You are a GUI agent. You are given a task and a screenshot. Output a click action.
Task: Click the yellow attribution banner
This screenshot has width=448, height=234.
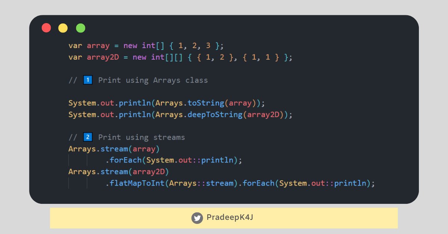click(224, 218)
